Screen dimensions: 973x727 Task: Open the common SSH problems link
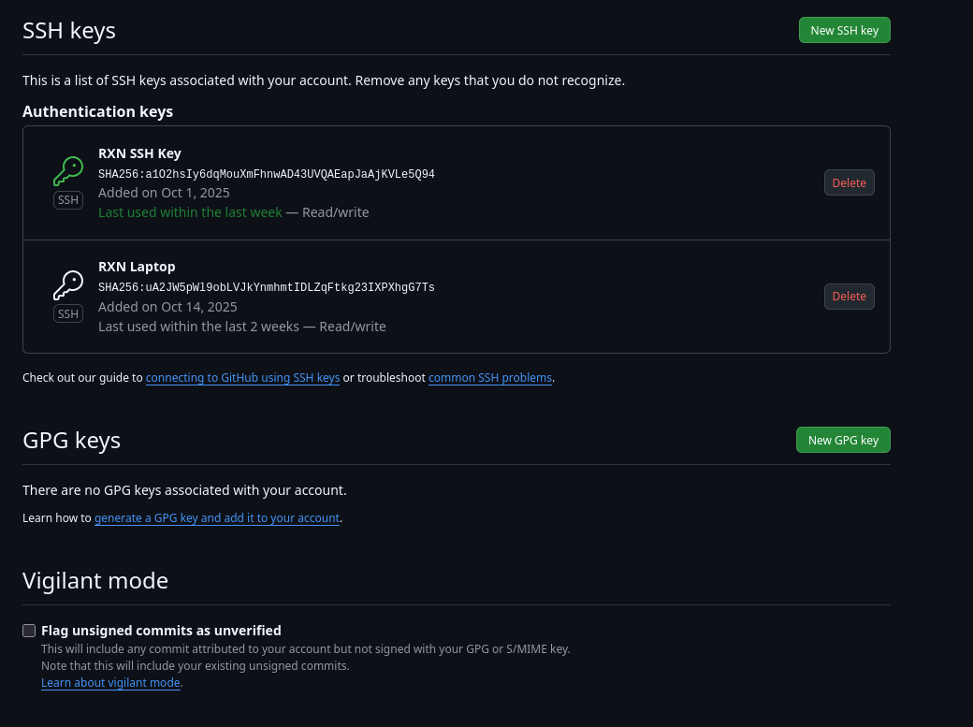coord(490,378)
